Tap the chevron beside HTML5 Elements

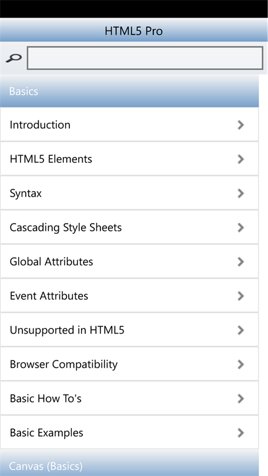point(241,159)
